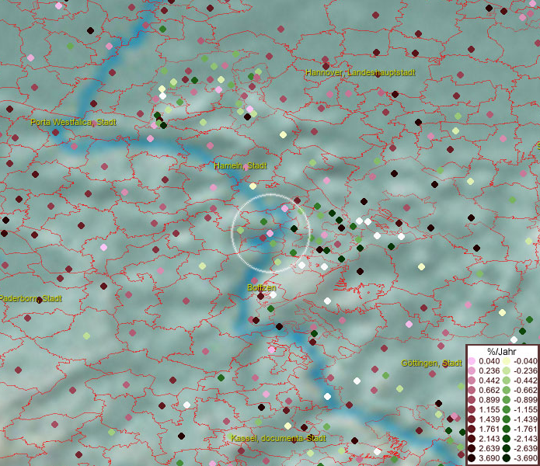Image resolution: width=540 pixels, height=466 pixels.
Task: Click the 1.761 legend value text
Action: [x=489, y=429]
